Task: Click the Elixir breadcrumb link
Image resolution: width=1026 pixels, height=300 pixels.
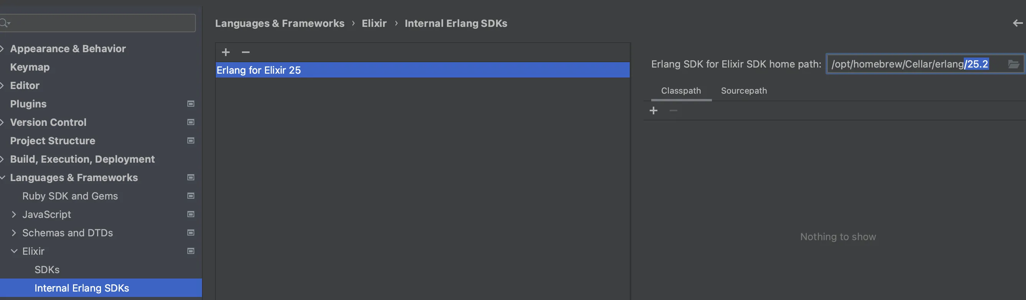Action: tap(374, 23)
